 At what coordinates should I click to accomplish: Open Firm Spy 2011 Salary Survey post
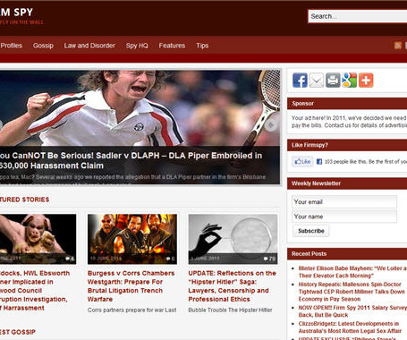tap(352, 311)
